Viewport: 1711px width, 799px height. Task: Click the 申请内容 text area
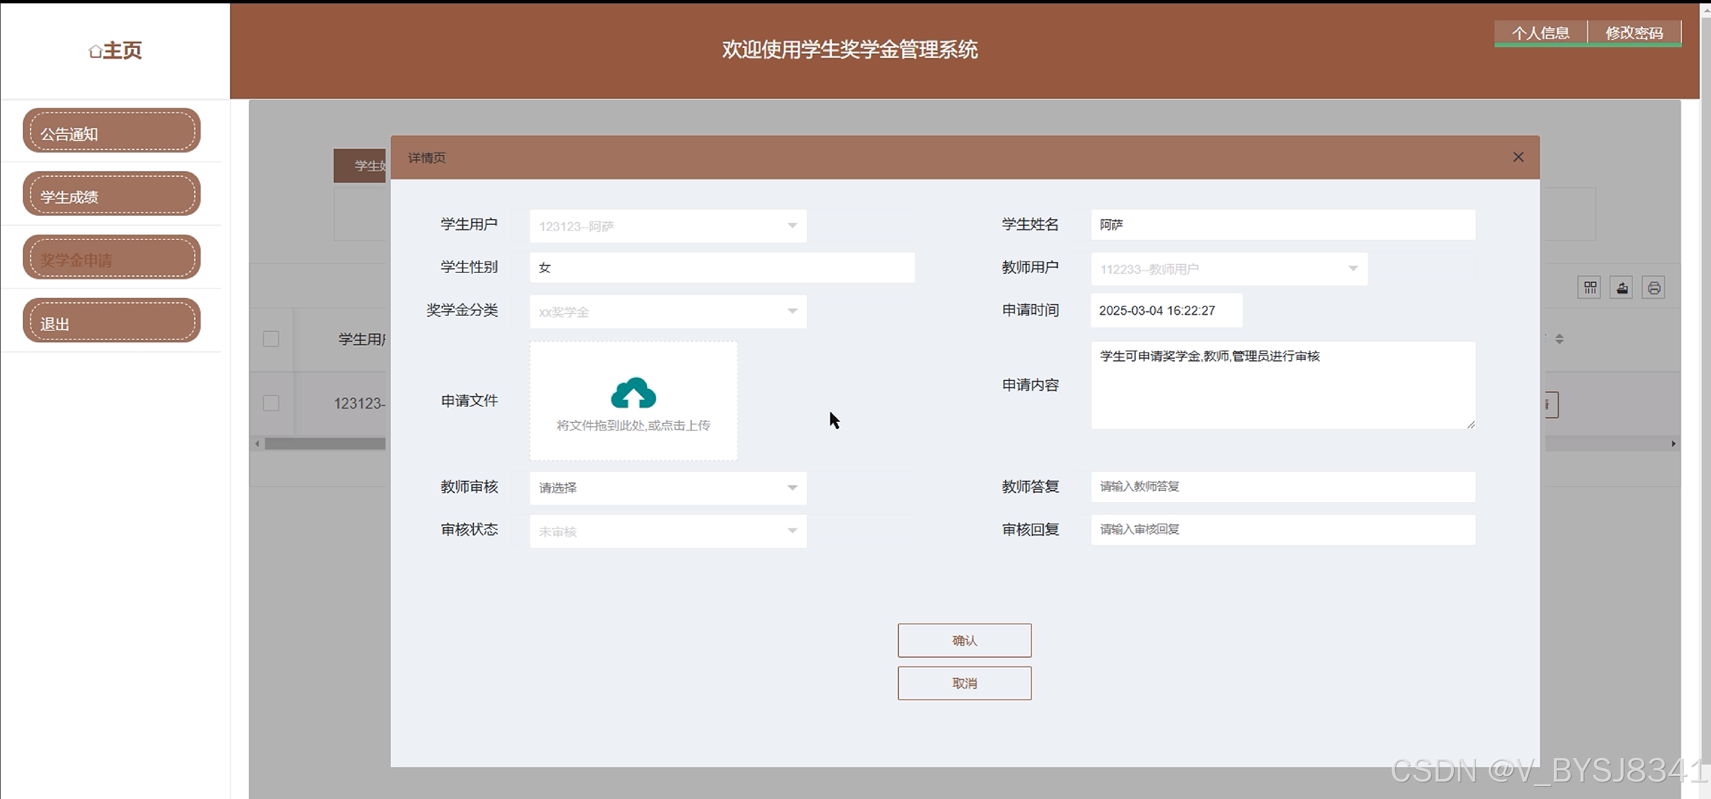pyautogui.click(x=1283, y=385)
